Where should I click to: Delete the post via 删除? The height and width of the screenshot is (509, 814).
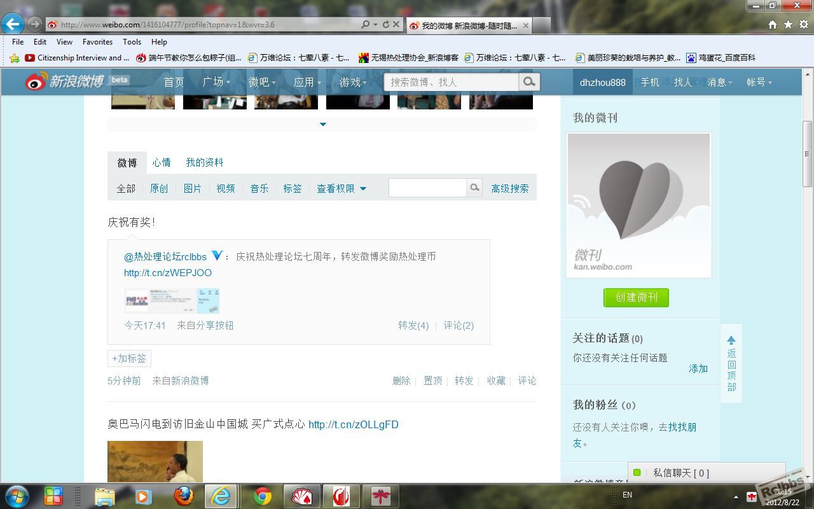pyautogui.click(x=401, y=380)
